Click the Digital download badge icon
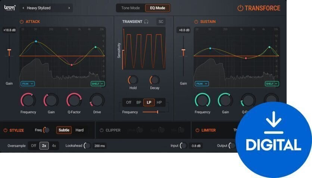312x178 pixels. click(x=274, y=139)
